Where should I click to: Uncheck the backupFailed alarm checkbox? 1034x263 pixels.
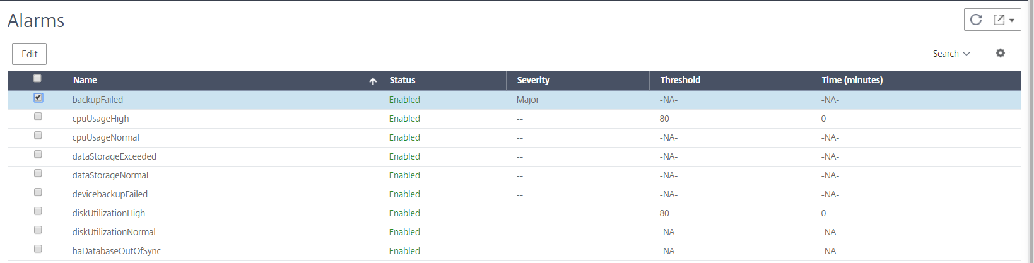(x=38, y=98)
